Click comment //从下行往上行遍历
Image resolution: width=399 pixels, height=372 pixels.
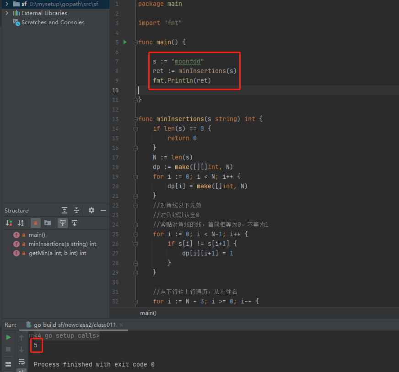[195, 292]
